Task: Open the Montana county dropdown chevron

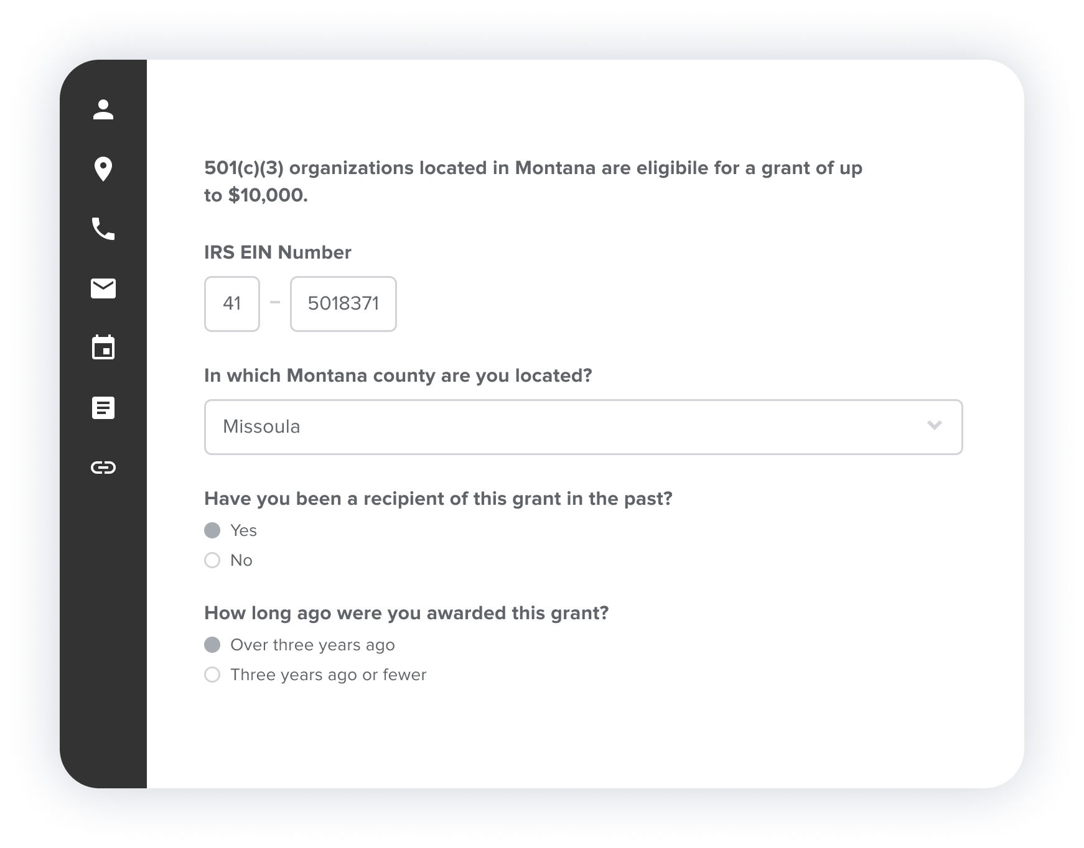Action: coord(934,426)
